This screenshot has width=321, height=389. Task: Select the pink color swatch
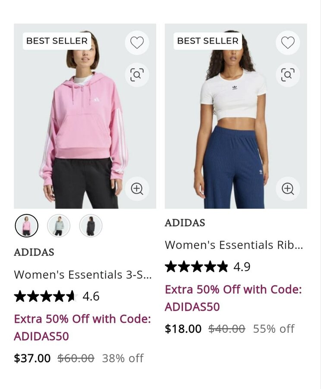(x=26, y=226)
